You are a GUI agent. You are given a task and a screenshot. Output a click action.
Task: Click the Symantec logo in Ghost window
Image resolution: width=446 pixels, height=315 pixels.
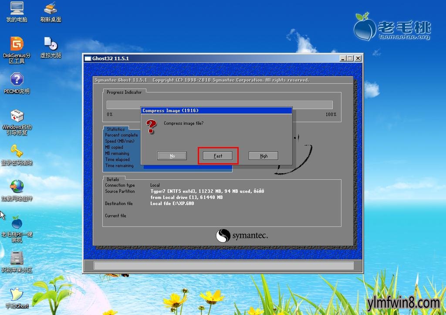[242, 236]
